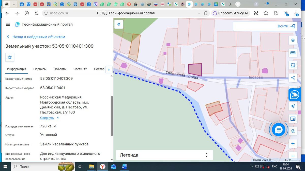305x171 pixels.
Task: Click the Войти login button
Action: [286, 26]
